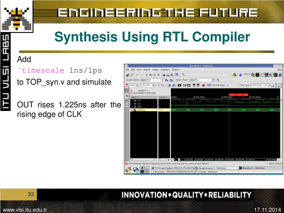This screenshot has width=284, height=213.
Task: Click the Copy icon in toolbar
Action: [151, 75]
